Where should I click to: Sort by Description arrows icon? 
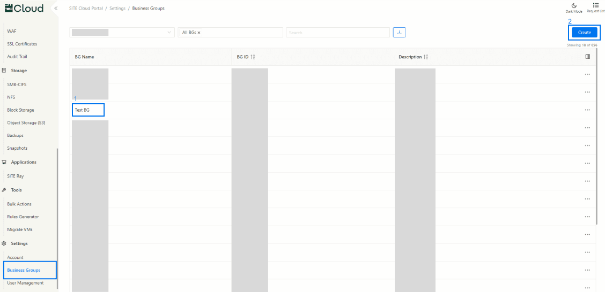[x=426, y=57]
